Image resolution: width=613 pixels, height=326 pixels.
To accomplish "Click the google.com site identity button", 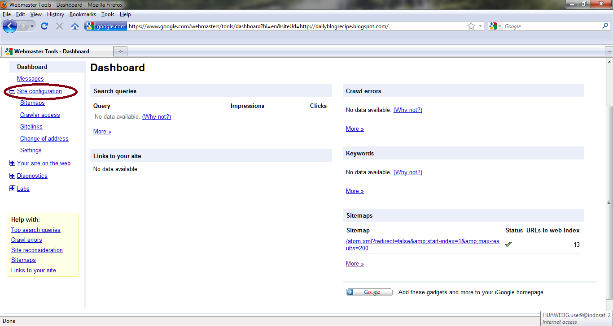I will click(x=106, y=26).
